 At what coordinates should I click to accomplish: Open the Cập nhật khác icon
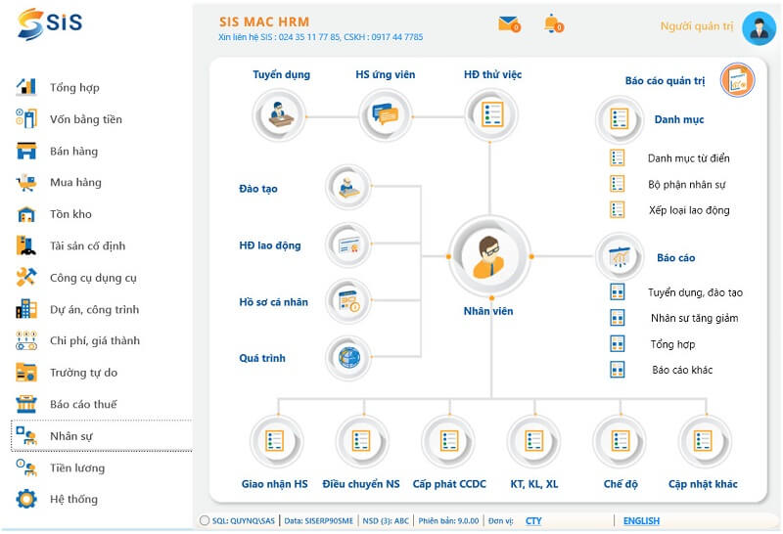705,442
